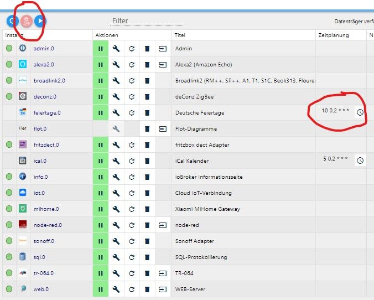Open wrench settings for alexa2.0
This screenshot has height=300, width=374.
coord(116,64)
